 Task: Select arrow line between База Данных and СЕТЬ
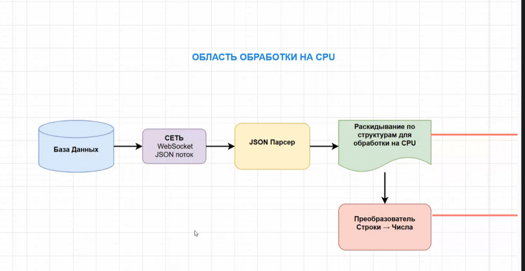(126, 147)
